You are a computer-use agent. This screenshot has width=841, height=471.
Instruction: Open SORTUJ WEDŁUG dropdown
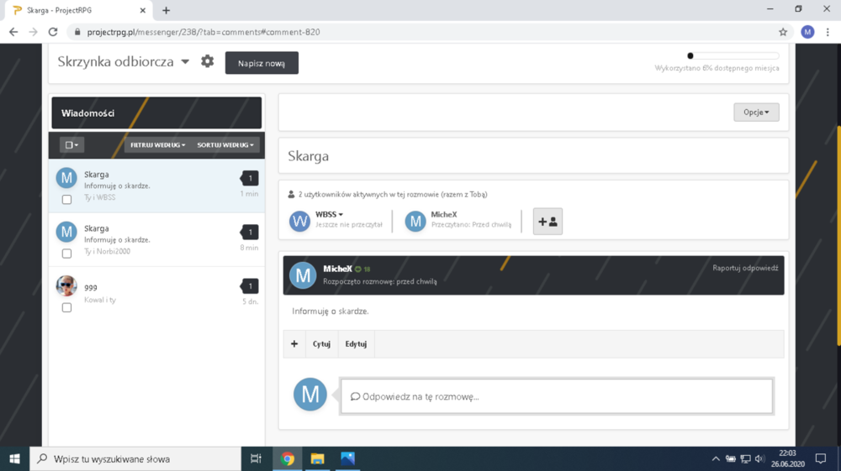click(x=225, y=145)
